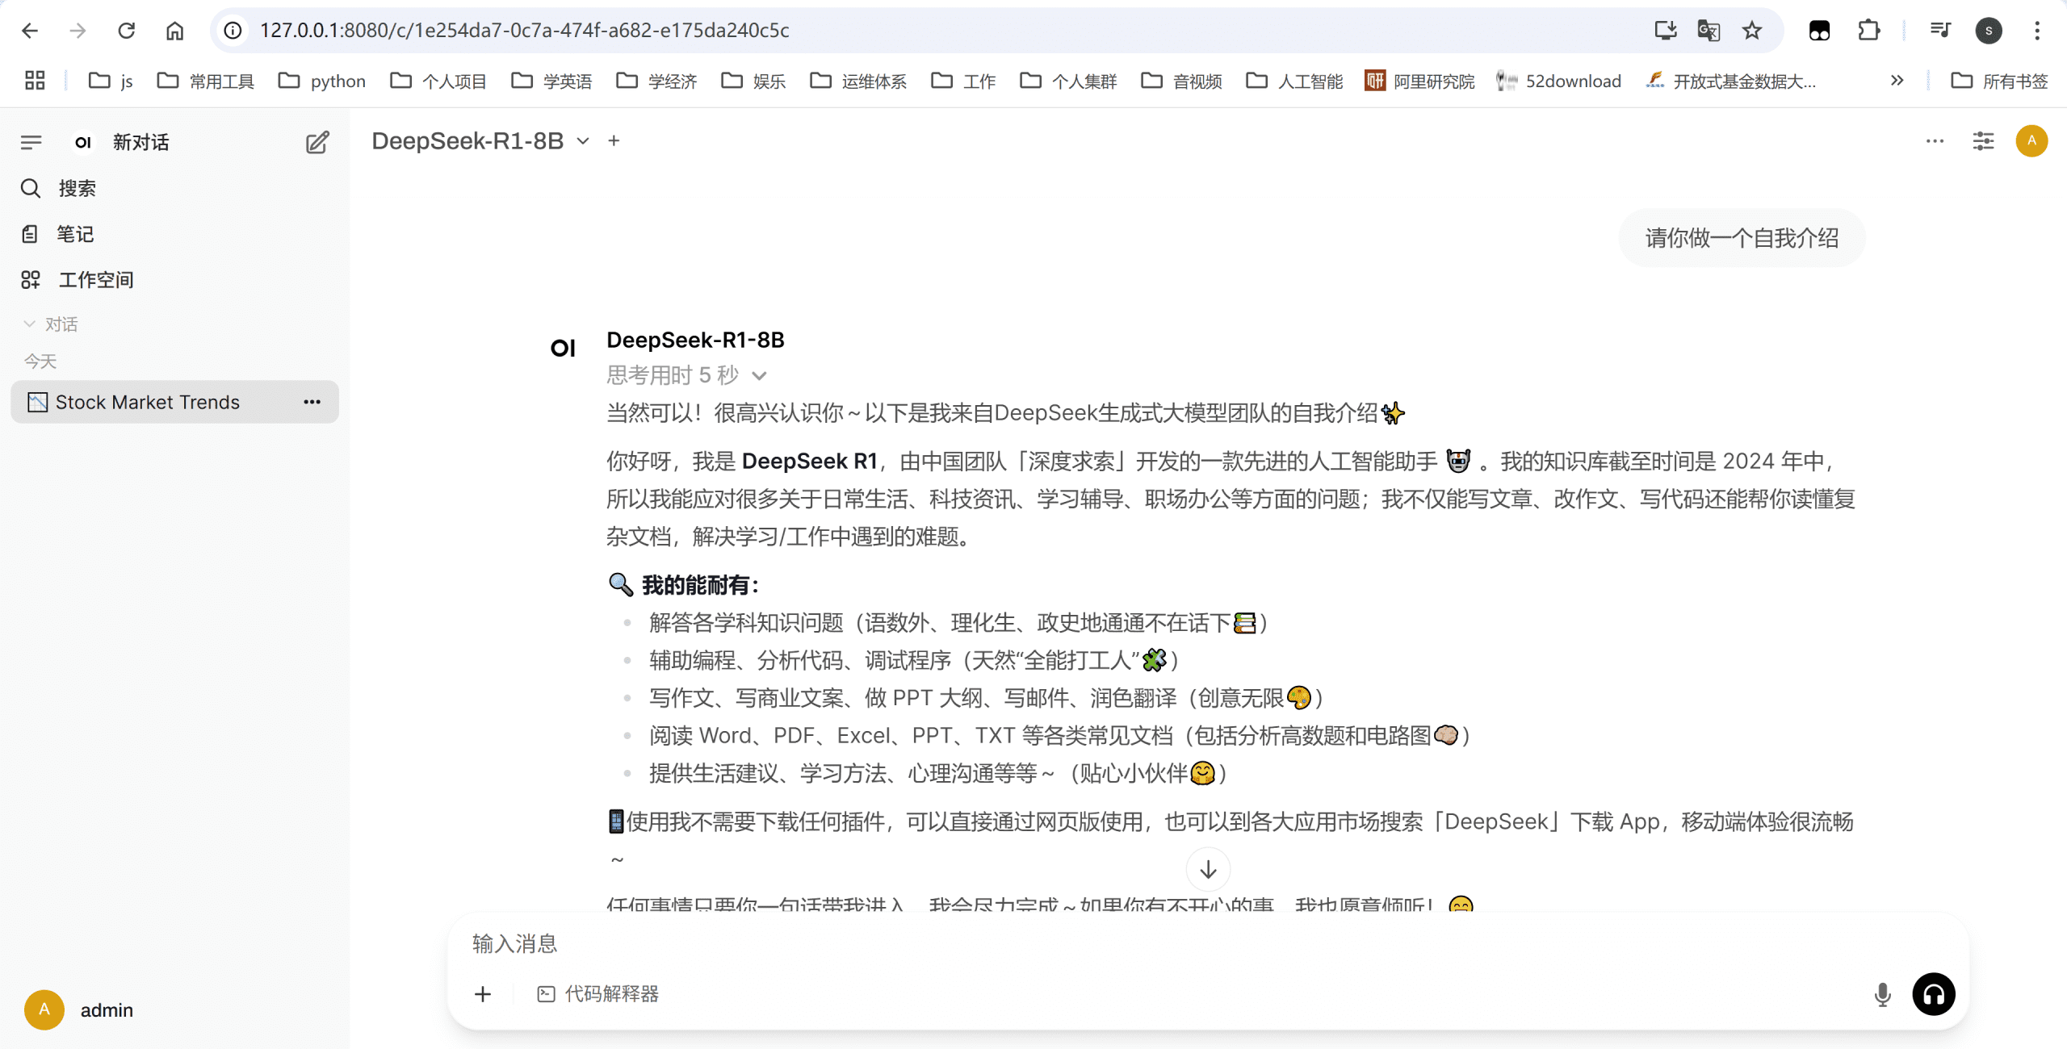Open the 工作 bookmark folder
The width and height of the screenshot is (2067, 1049).
point(963,81)
